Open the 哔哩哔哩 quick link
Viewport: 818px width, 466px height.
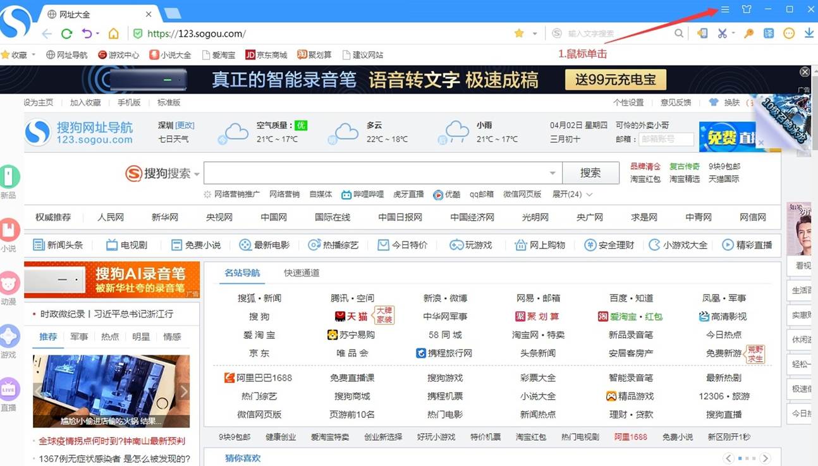363,194
